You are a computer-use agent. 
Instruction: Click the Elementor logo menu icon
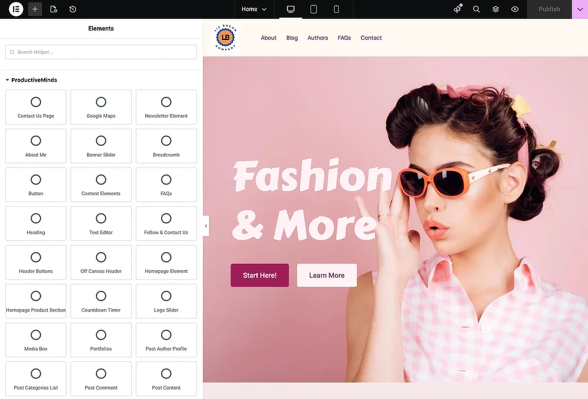tap(16, 9)
